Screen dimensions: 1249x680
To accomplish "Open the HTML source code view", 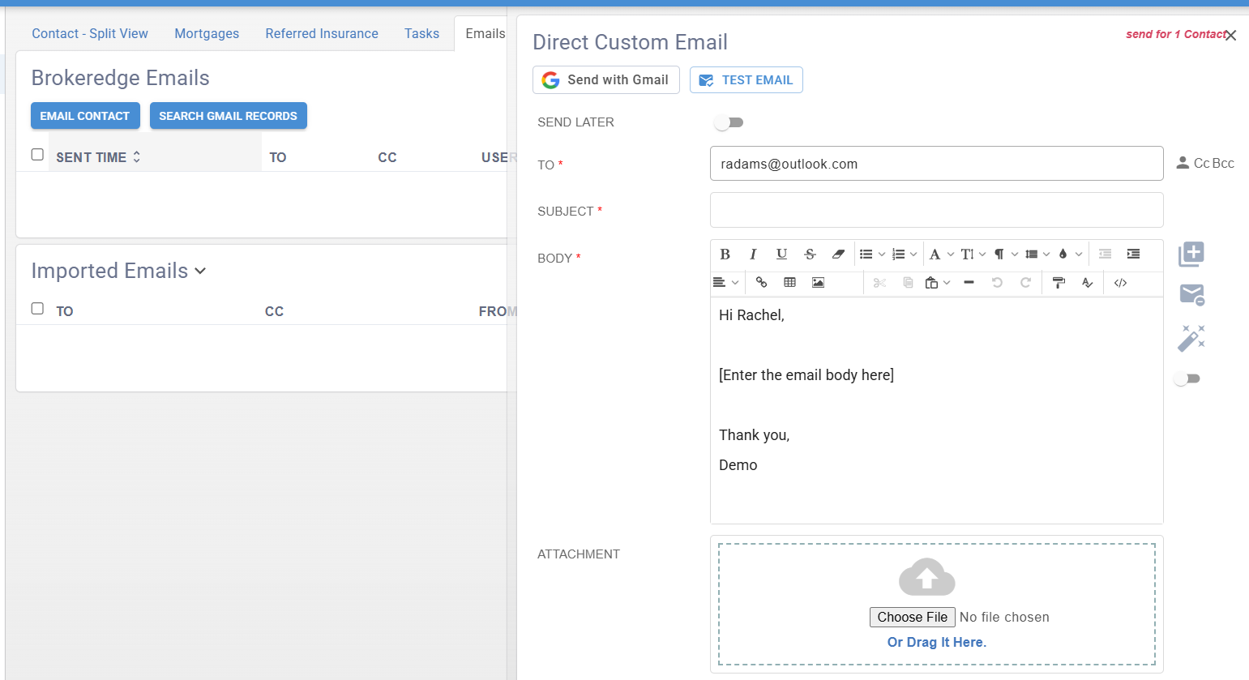I will tap(1120, 282).
